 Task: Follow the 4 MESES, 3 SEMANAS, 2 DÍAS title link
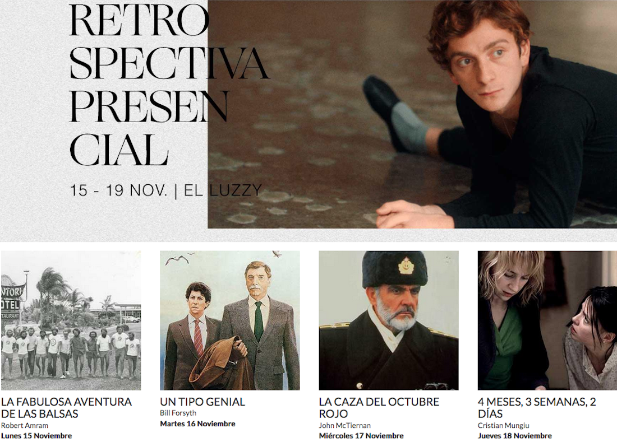tap(537, 408)
